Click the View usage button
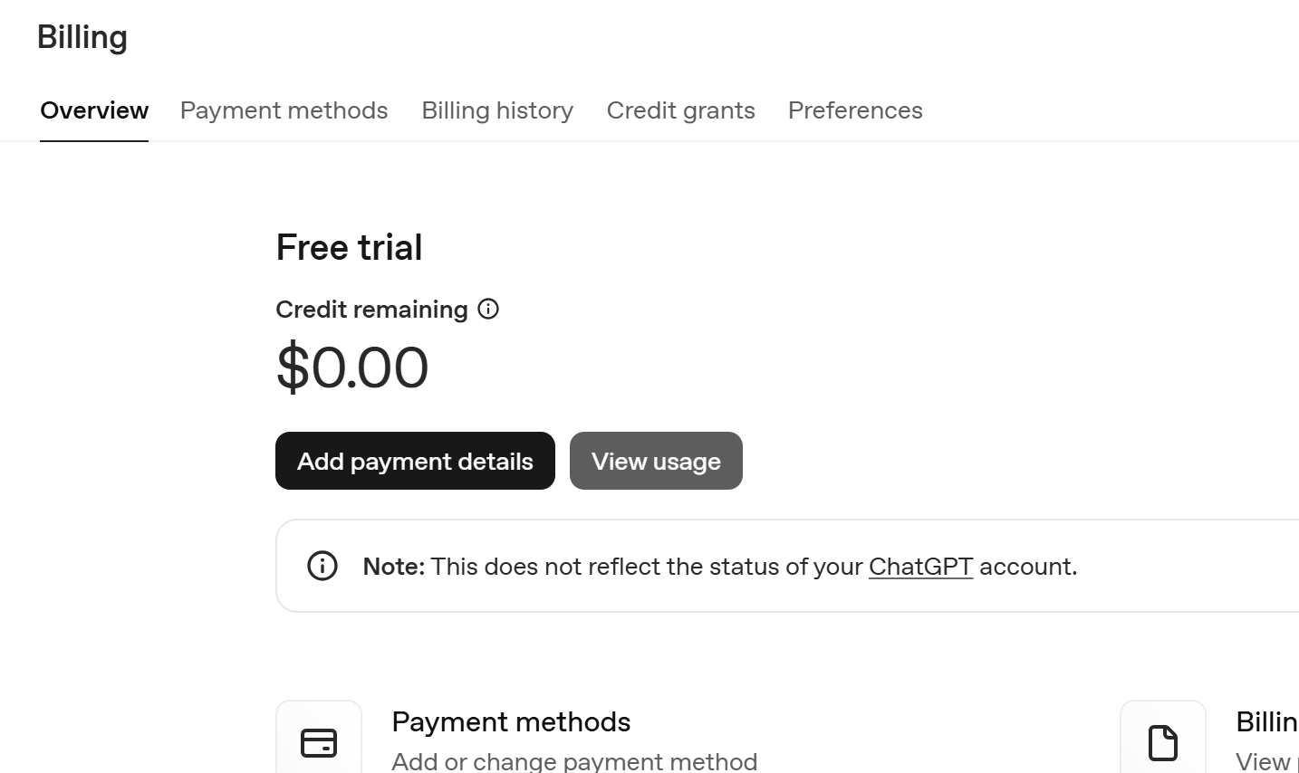The width and height of the screenshot is (1299, 773). (x=656, y=461)
